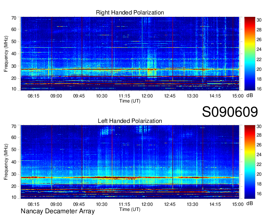Click the 10 MHz tick of Right Handed plot
The height and width of the screenshot is (216, 266).
(14, 89)
